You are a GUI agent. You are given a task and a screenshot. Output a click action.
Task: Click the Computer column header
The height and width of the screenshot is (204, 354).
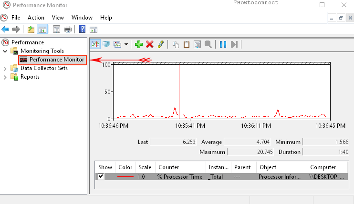[327, 167]
